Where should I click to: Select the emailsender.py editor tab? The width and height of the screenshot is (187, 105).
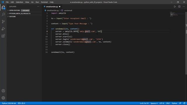point(52,6)
